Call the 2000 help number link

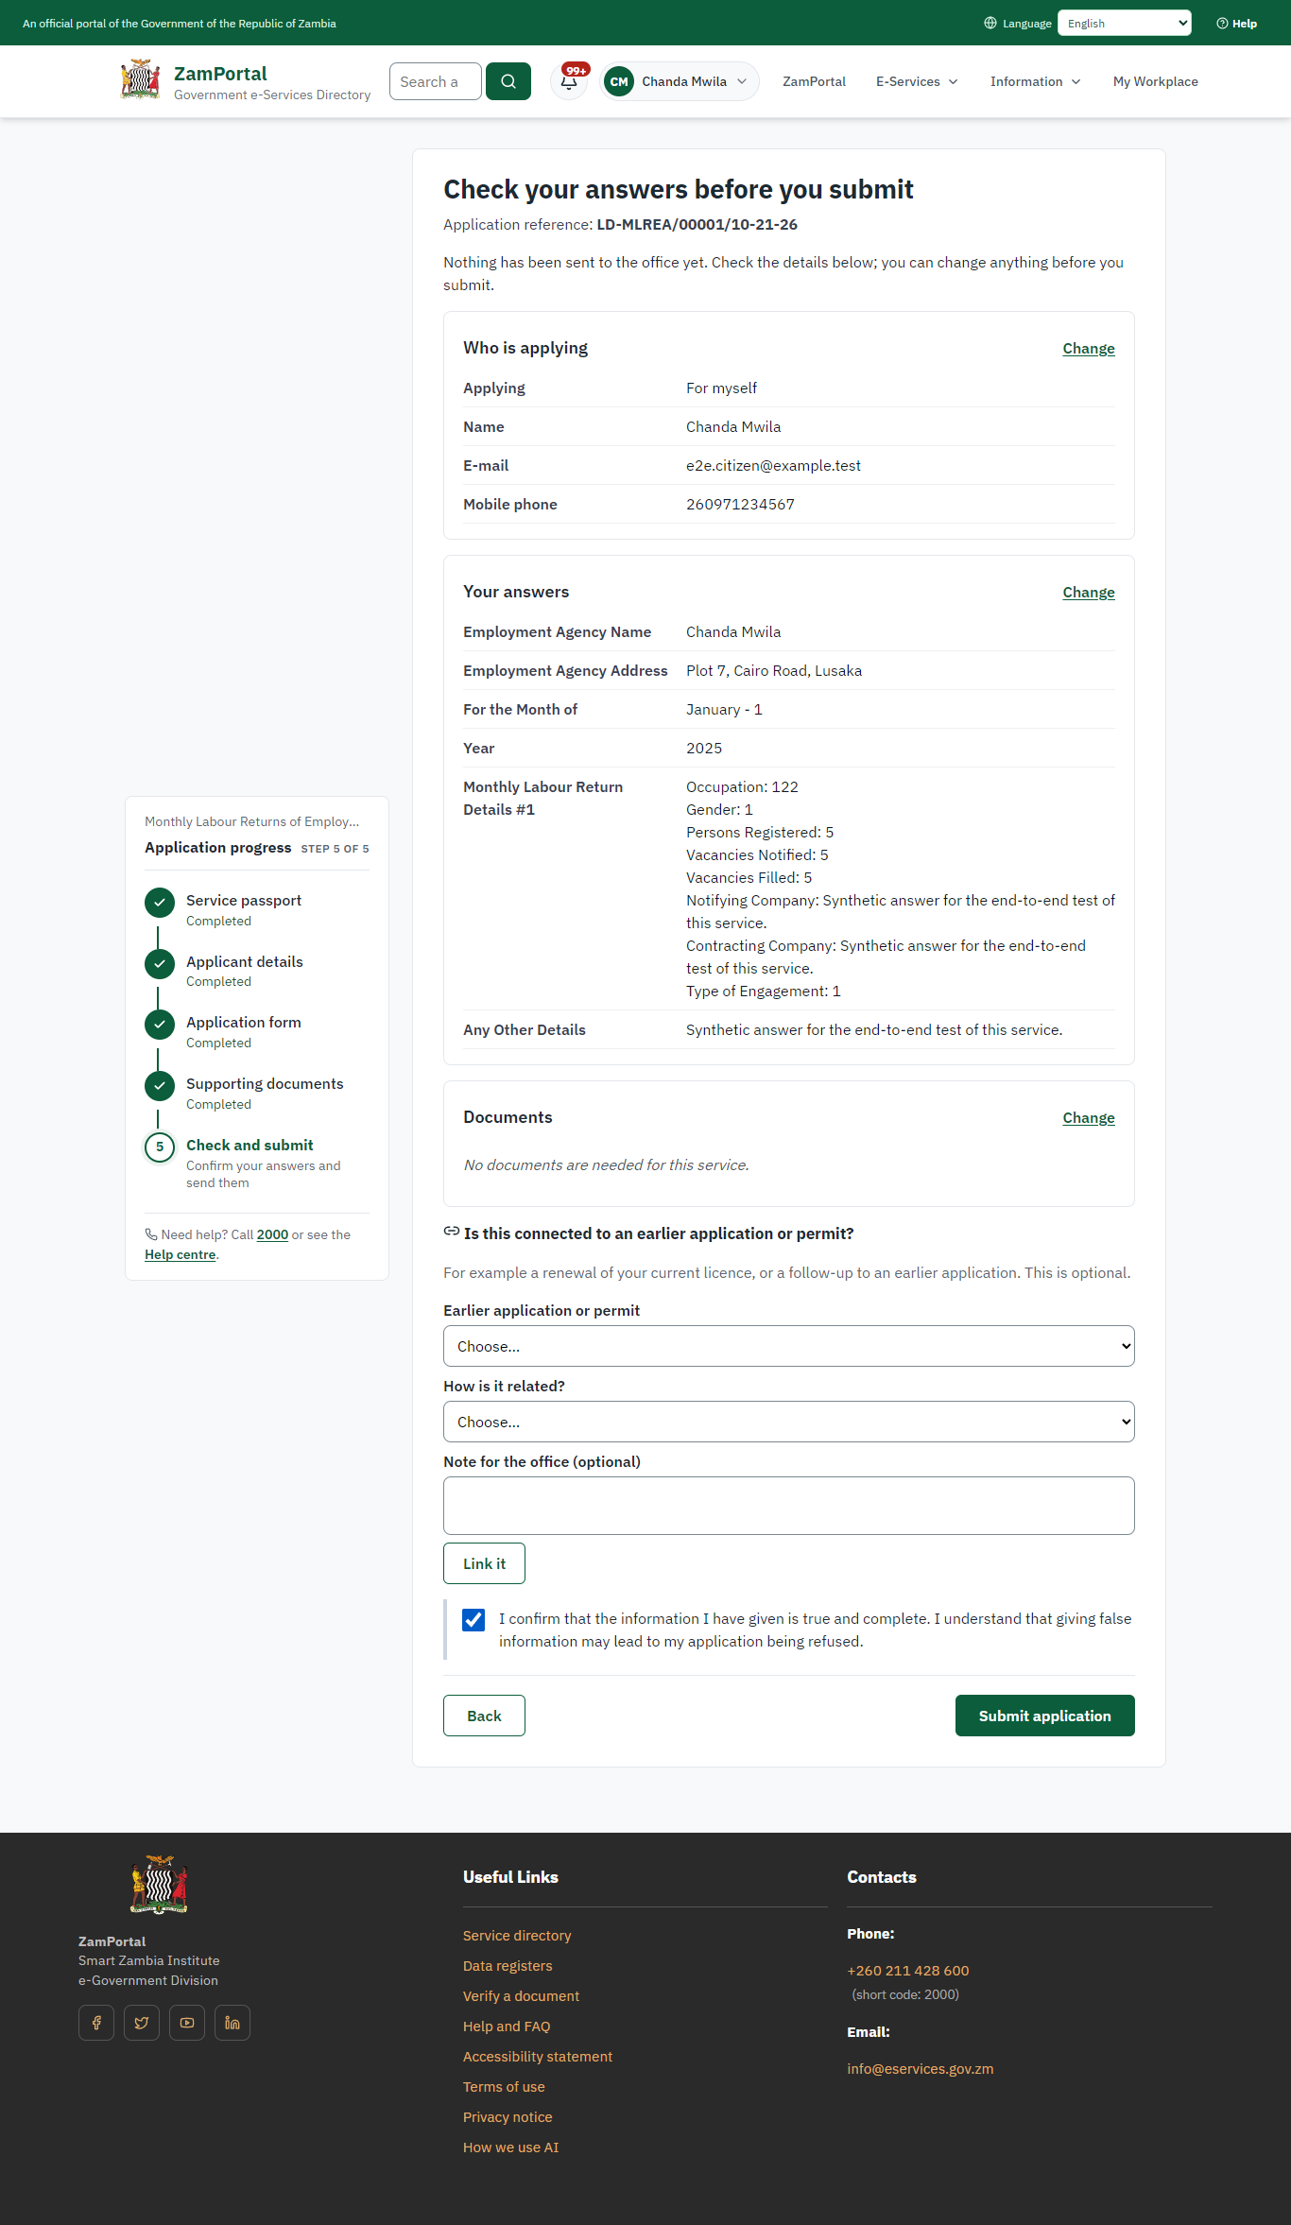[x=272, y=1234]
